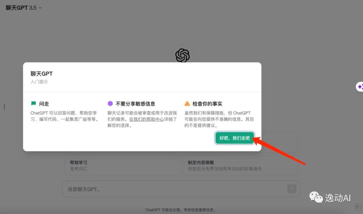Click the 聊天GPT dialog title text
The width and height of the screenshot is (363, 214).
(42, 74)
